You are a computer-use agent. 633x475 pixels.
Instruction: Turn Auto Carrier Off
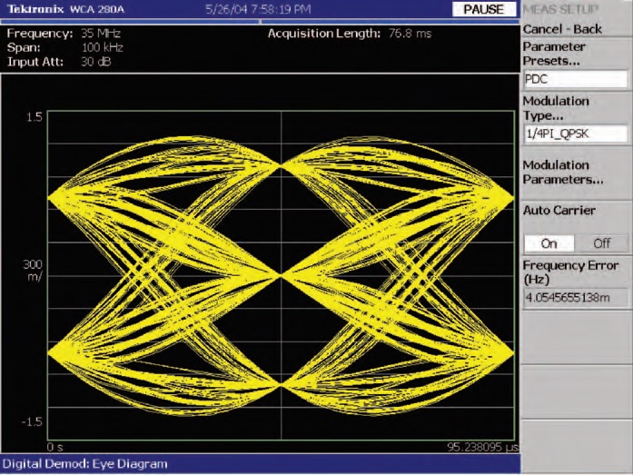[x=602, y=243]
